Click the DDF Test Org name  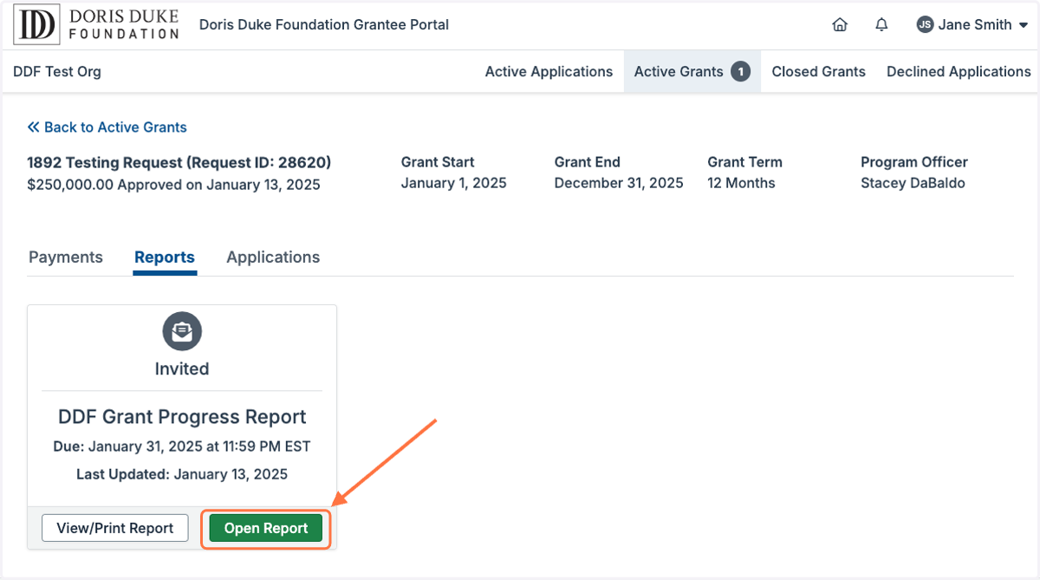57,72
